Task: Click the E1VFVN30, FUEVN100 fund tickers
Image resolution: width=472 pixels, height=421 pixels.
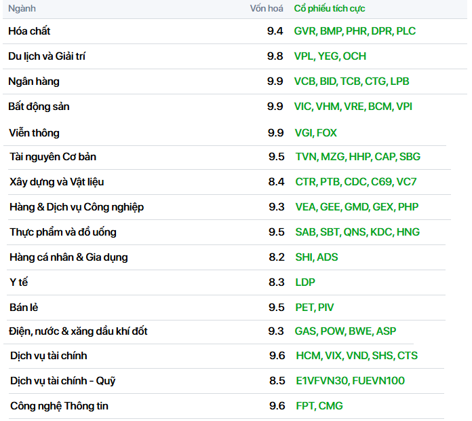Action: pos(351,381)
